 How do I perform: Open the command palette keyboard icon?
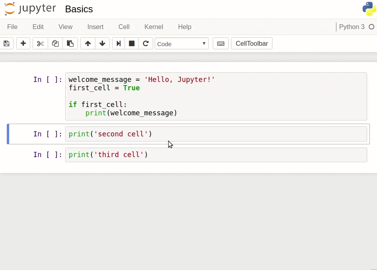221,44
